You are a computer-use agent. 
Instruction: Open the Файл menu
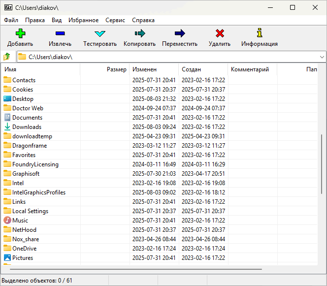click(x=11, y=20)
